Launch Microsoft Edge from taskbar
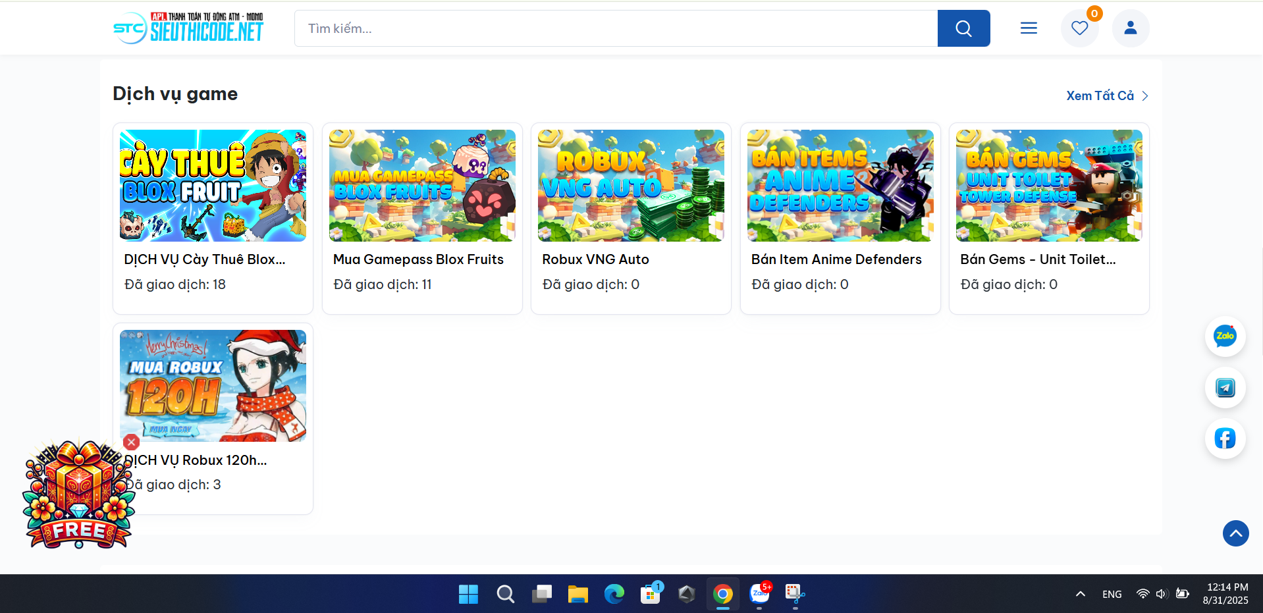The height and width of the screenshot is (613, 1263). coord(614,594)
